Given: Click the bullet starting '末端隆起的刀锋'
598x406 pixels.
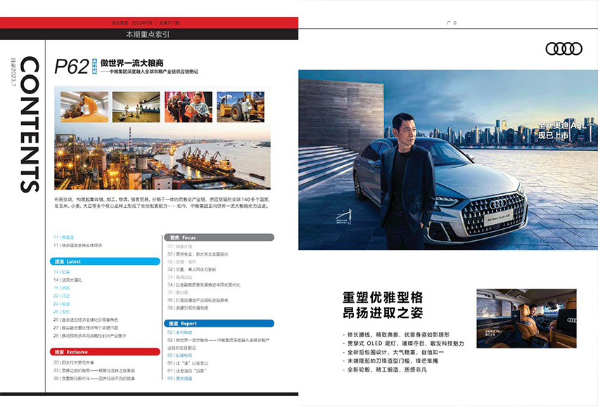Looking at the screenshot, I should point(390,361).
